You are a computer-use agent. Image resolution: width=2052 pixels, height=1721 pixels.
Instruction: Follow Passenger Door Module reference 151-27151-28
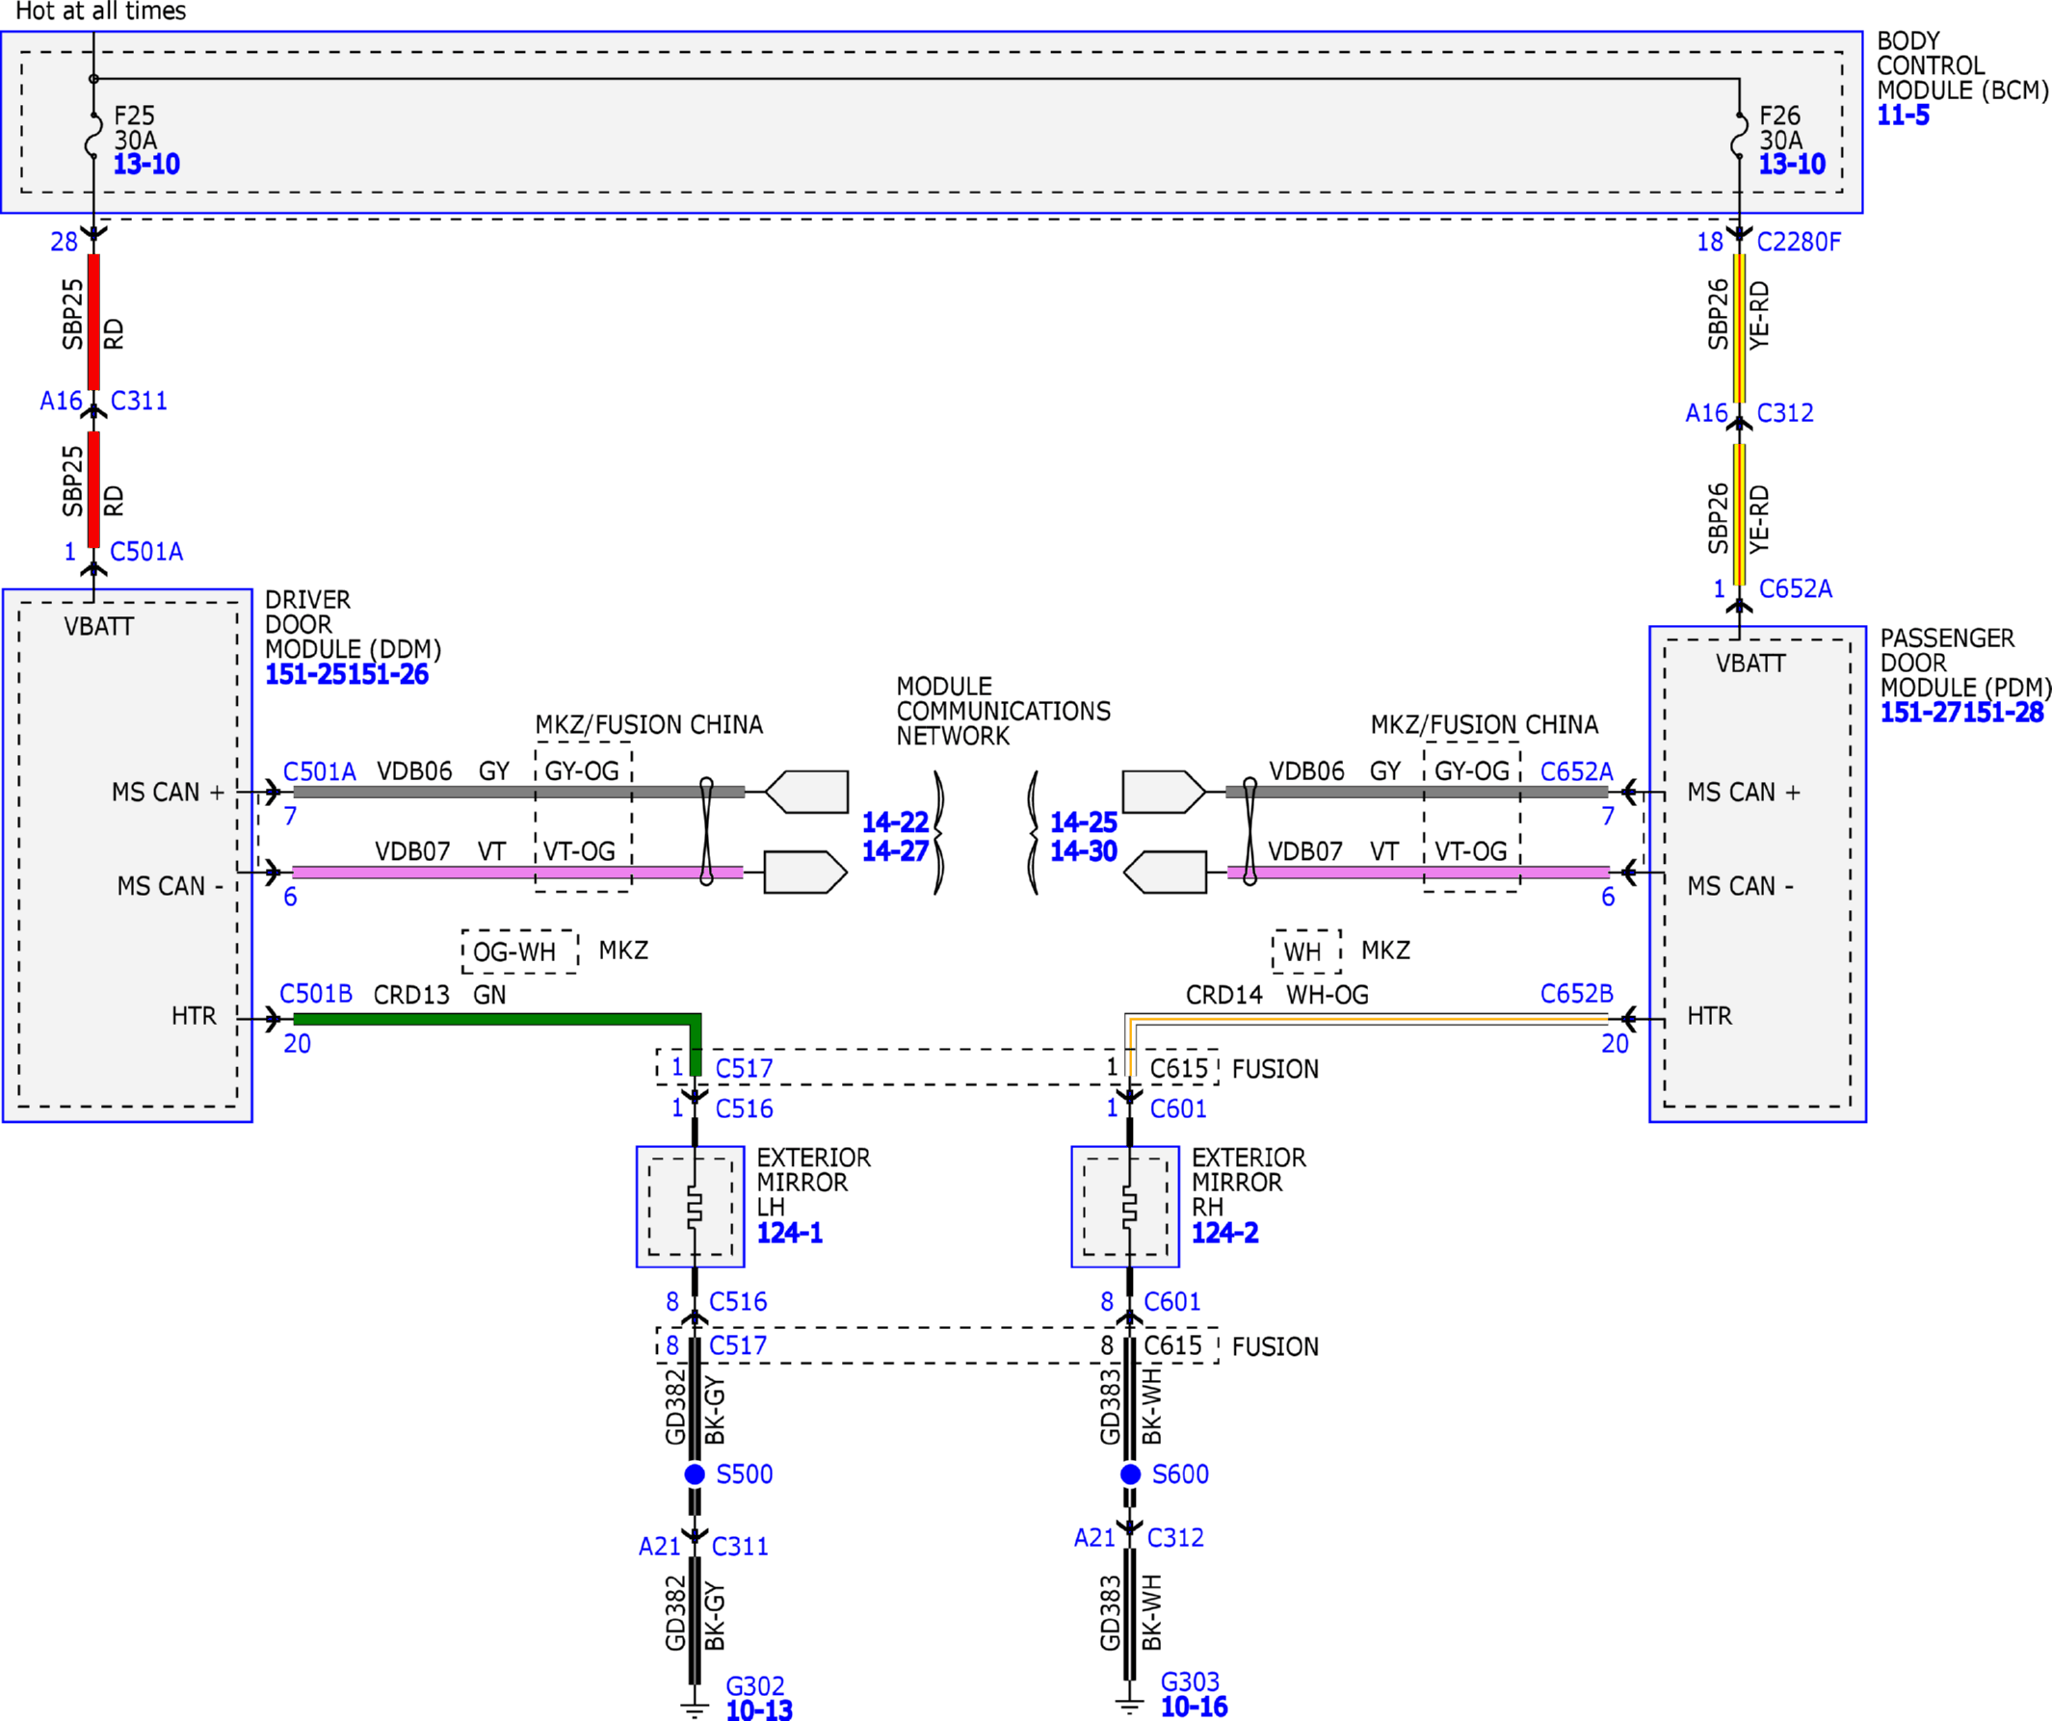[1962, 712]
